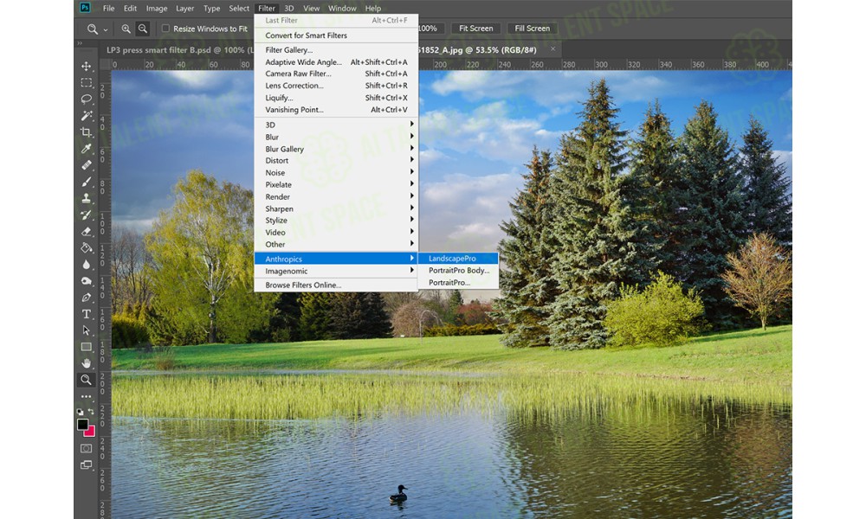866x519 pixels.
Task: Choose LandscapePro from Anthropics submenu
Action: [458, 259]
